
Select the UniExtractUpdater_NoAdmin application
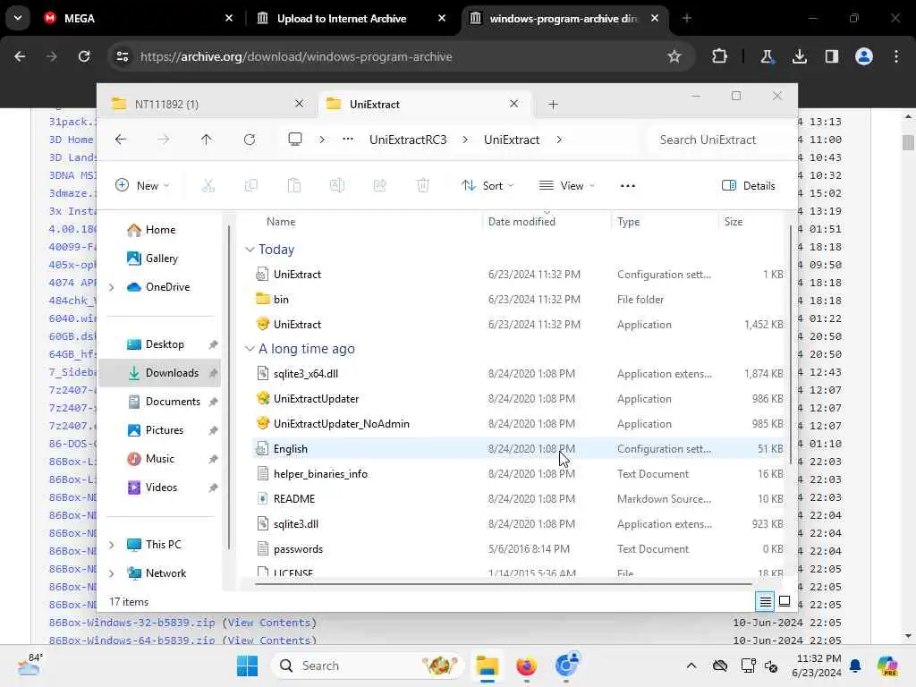518,423
